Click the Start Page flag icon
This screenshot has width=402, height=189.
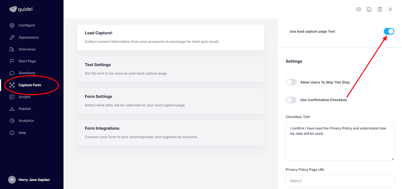[12, 61]
